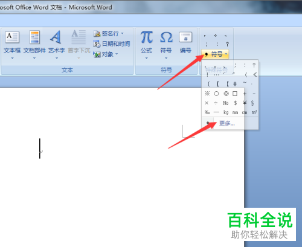Insert the 。 full stop from the ribbon

pos(216,36)
